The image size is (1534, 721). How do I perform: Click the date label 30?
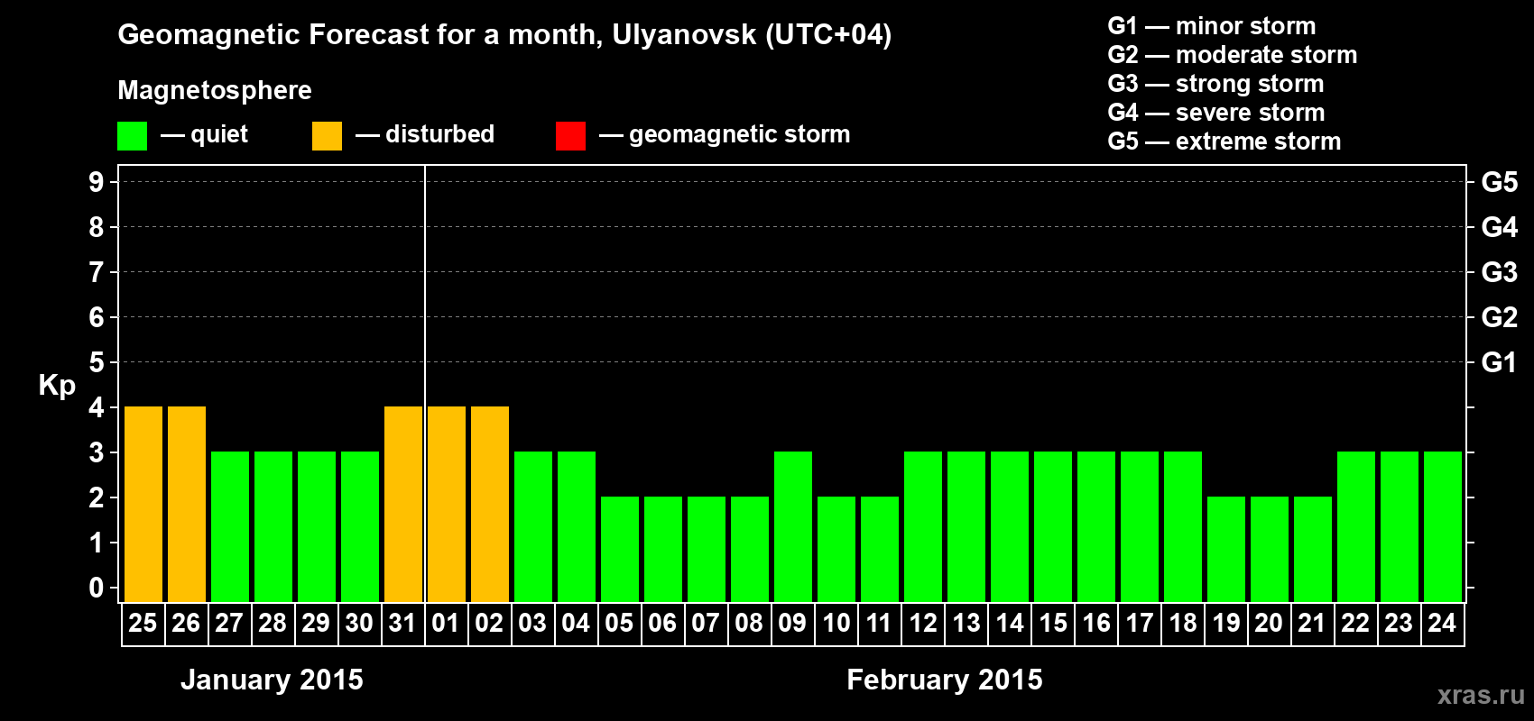pyautogui.click(x=359, y=624)
